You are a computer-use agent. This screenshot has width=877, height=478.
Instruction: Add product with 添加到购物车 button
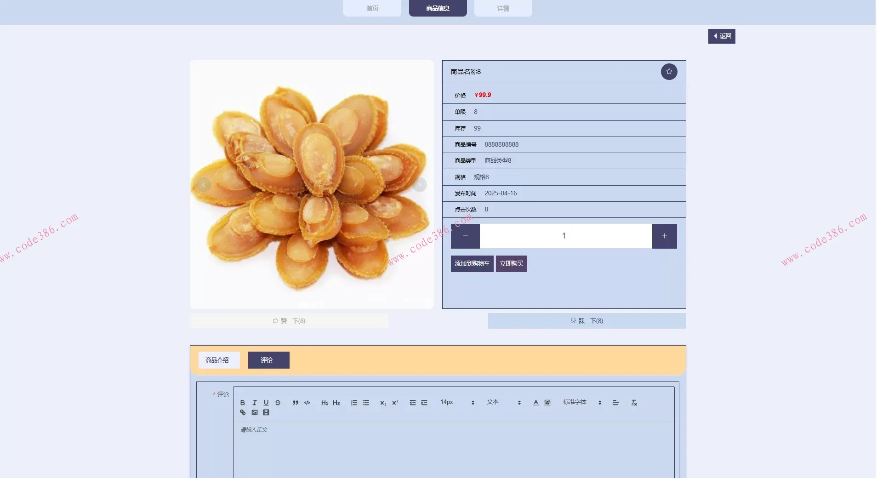472,264
